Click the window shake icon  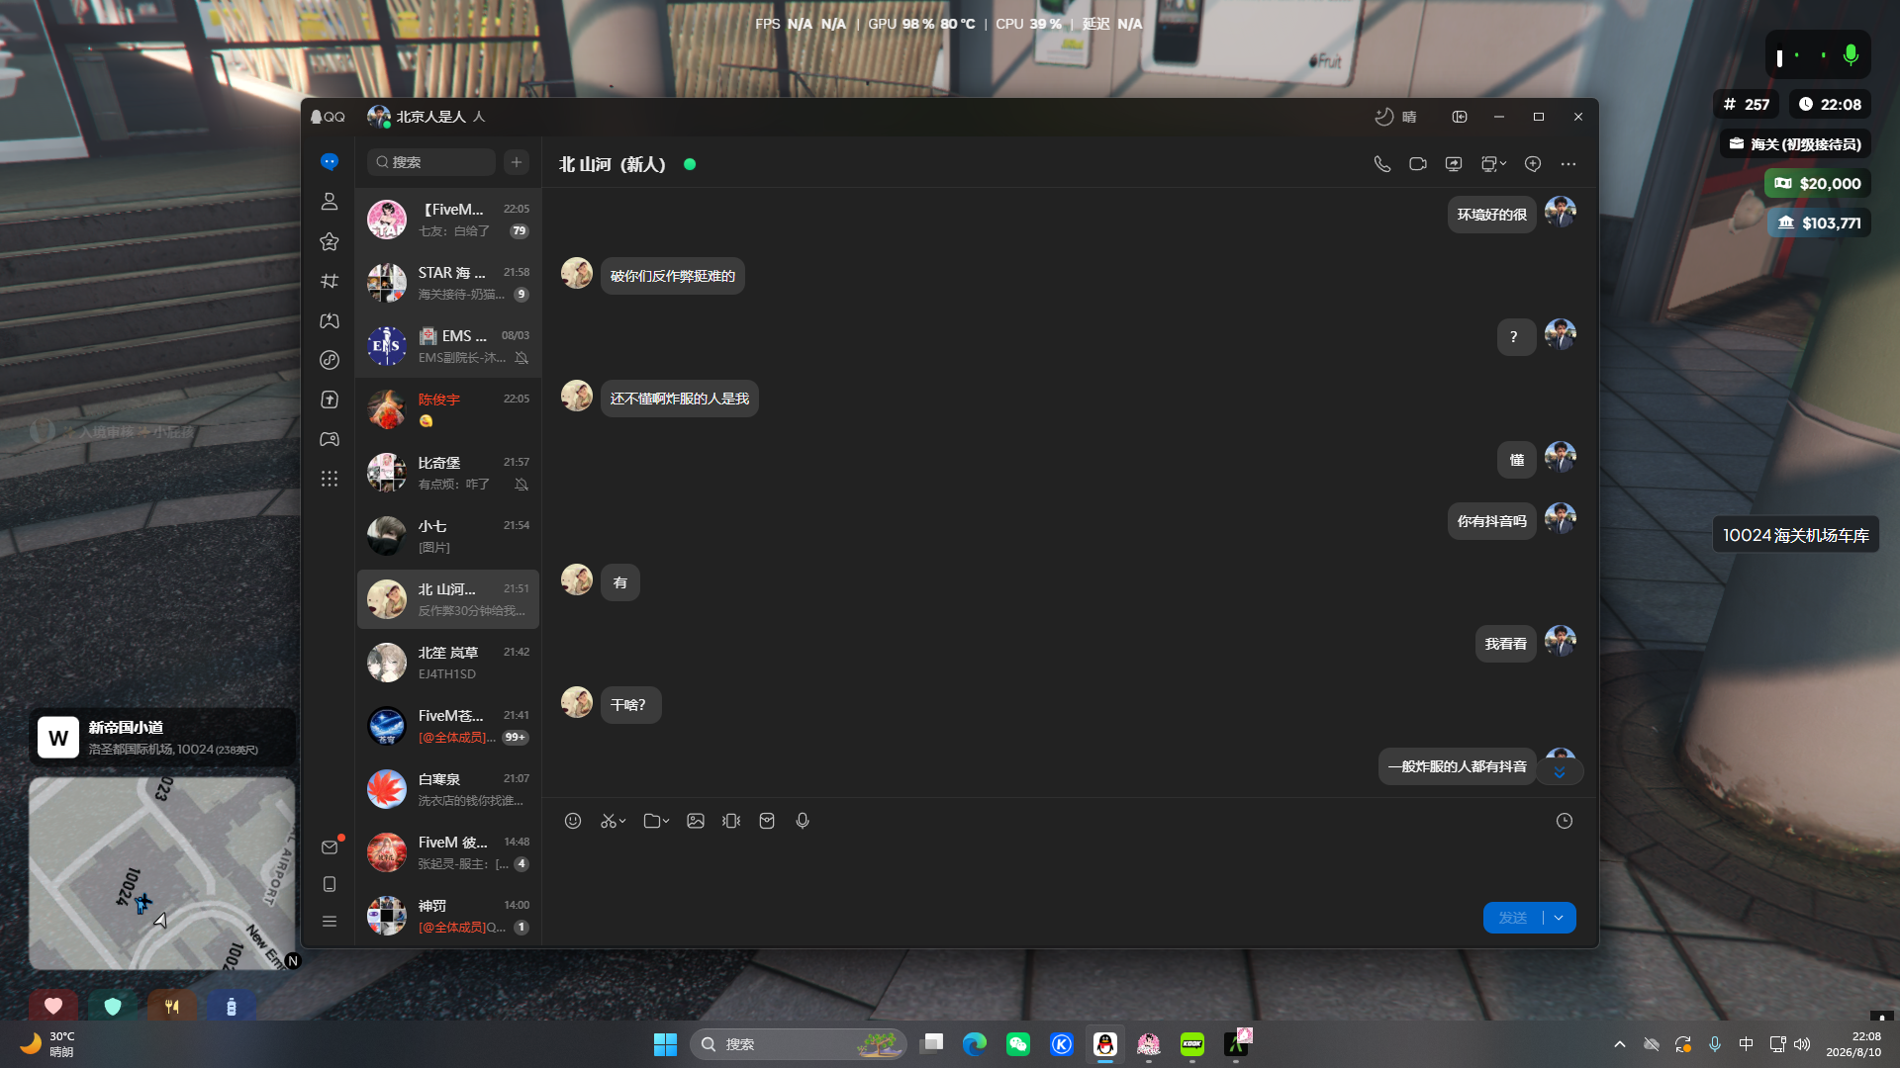pyautogui.click(x=731, y=821)
